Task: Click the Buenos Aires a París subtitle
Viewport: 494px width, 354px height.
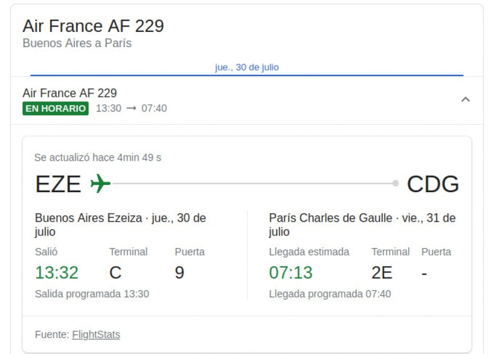Action: pyautogui.click(x=77, y=43)
